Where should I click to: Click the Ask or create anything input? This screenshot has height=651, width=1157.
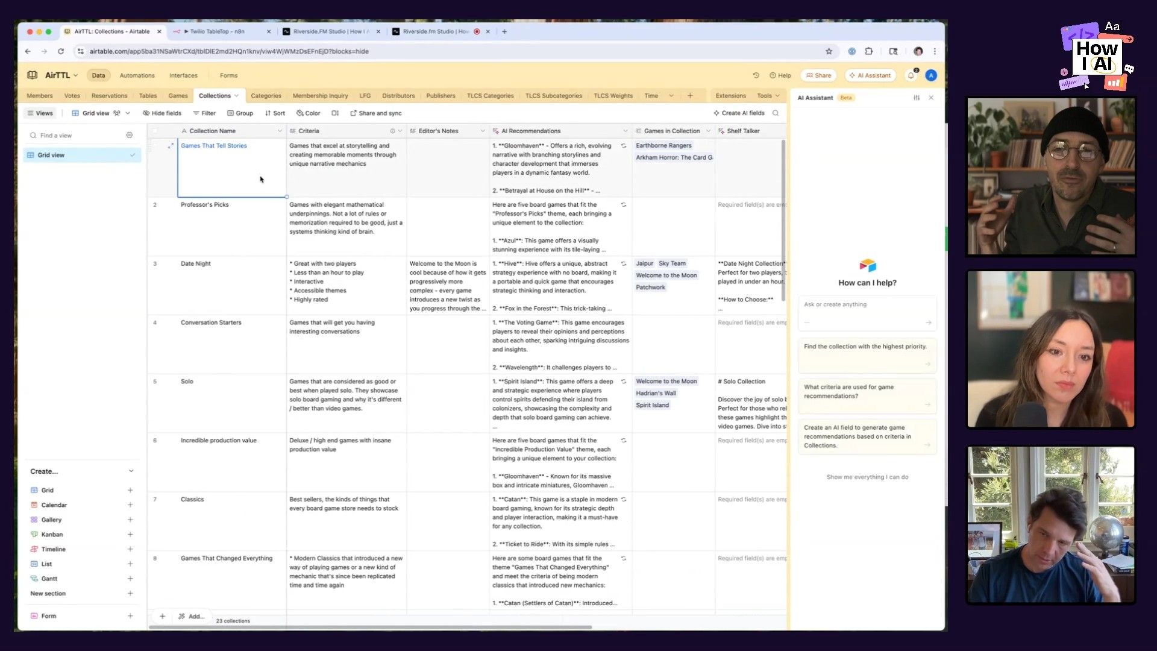click(x=867, y=313)
